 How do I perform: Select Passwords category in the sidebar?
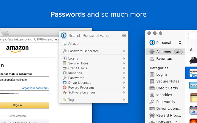tap(165, 102)
